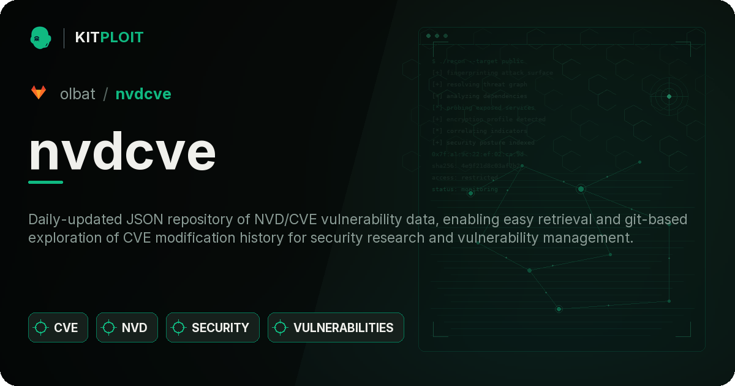The height and width of the screenshot is (386, 735).
Task: Select the SECURITY tag
Action: tap(213, 328)
